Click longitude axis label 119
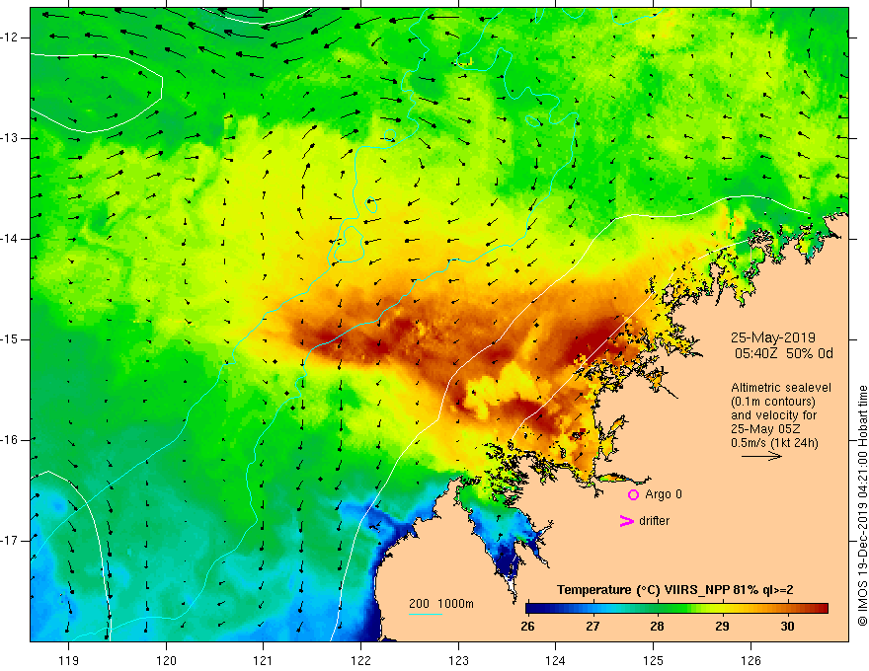Screen dimensions: 869x671 69,660
